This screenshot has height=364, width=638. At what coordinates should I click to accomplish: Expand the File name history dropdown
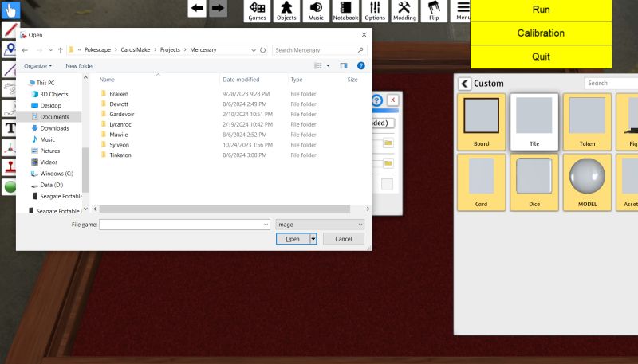click(x=266, y=225)
